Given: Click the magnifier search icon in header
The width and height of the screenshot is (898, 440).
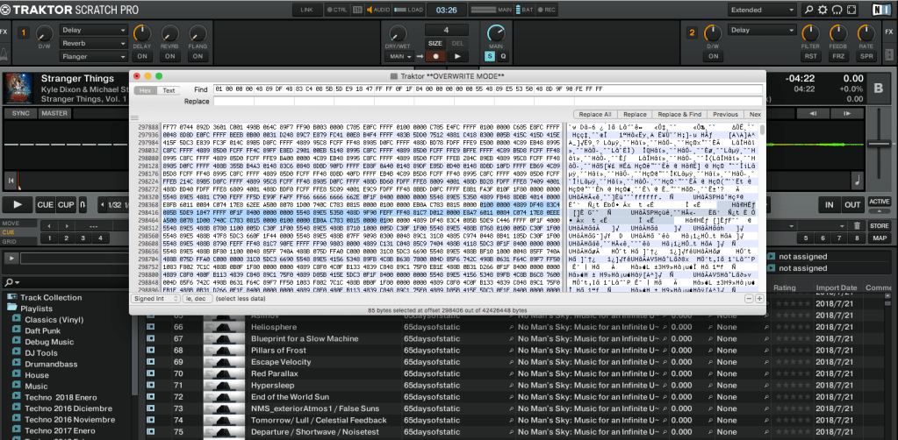Looking at the screenshot, I should tap(809, 10).
